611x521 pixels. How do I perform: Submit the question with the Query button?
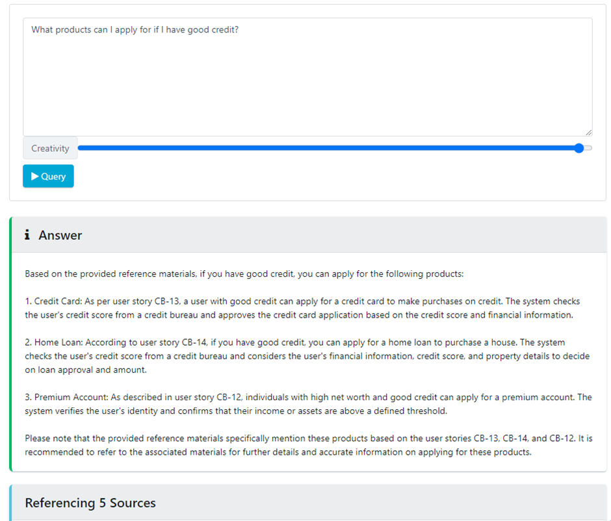48,176
